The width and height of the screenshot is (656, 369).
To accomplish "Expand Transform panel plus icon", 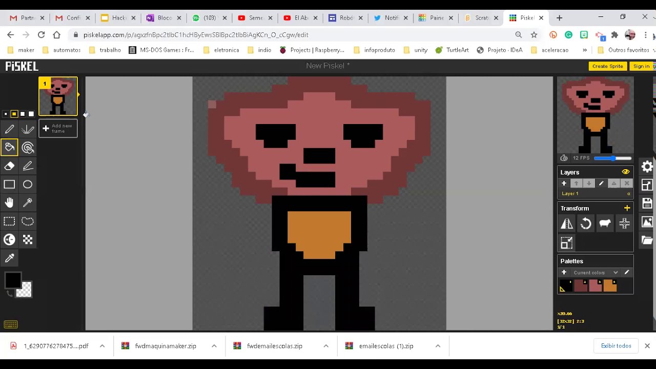I will 627,208.
